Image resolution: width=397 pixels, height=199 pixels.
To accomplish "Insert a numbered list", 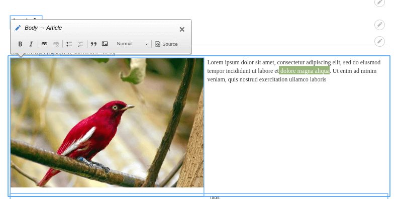I will 80,44.
